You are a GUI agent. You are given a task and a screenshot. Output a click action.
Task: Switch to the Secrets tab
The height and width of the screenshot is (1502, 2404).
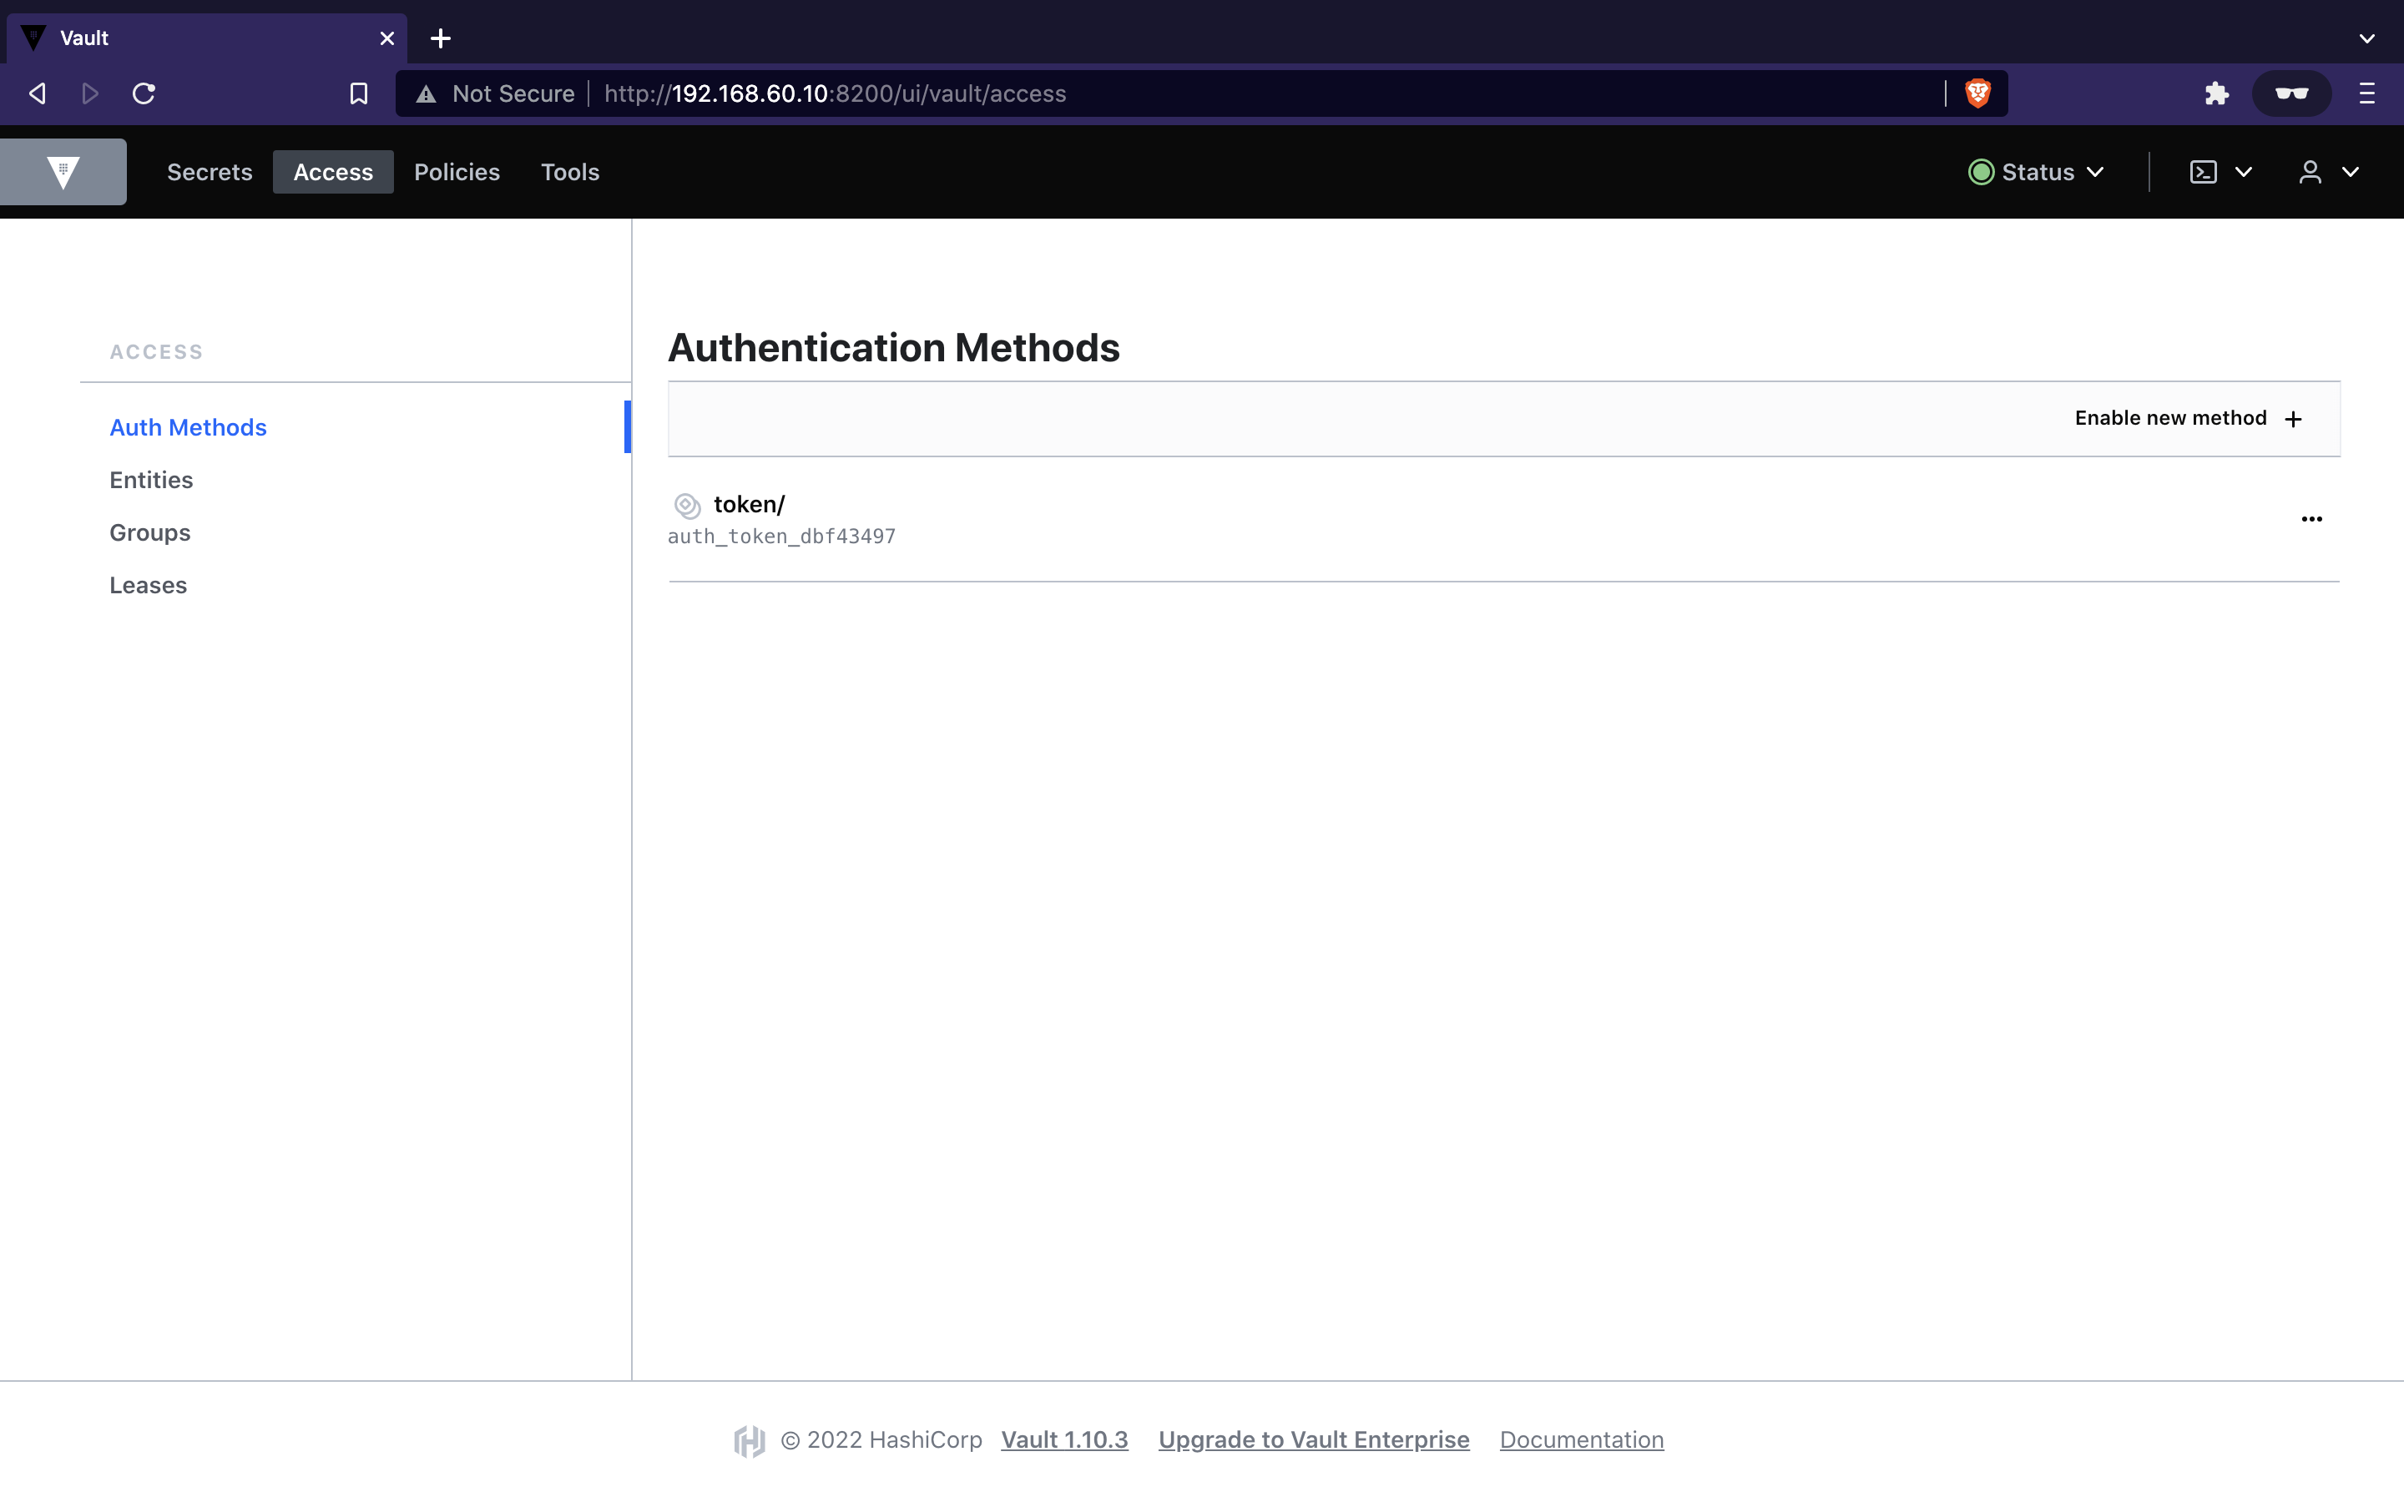click(x=210, y=172)
